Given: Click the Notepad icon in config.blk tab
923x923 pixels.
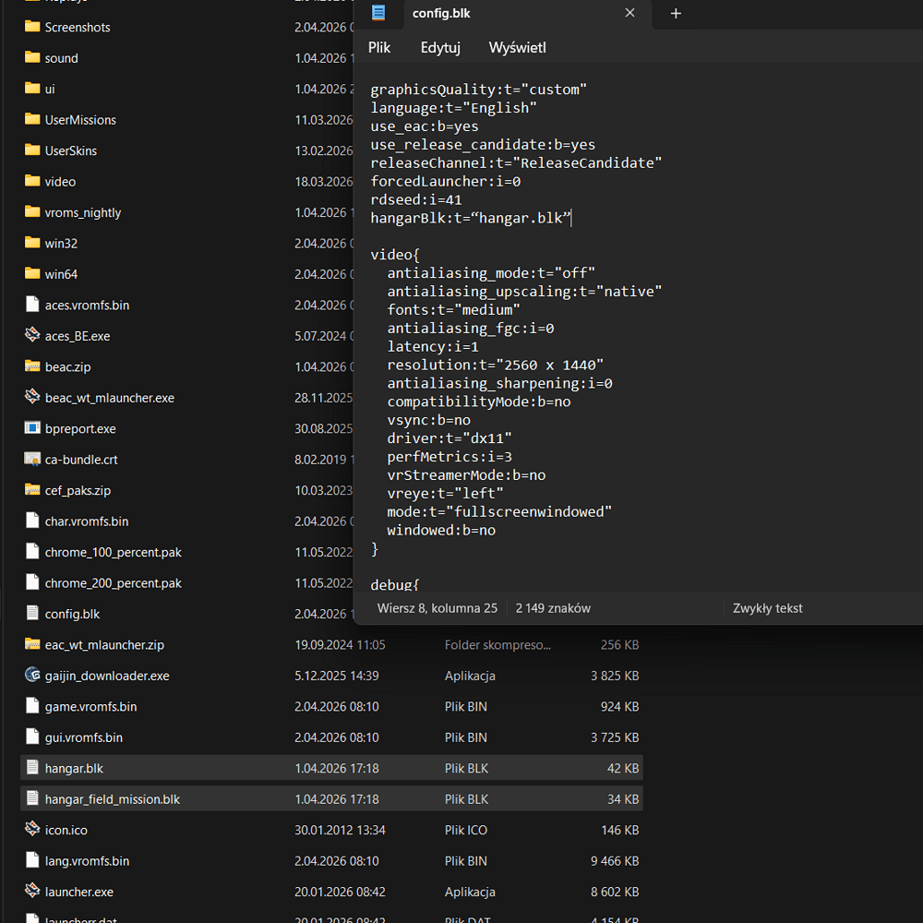Looking at the screenshot, I should (x=378, y=13).
